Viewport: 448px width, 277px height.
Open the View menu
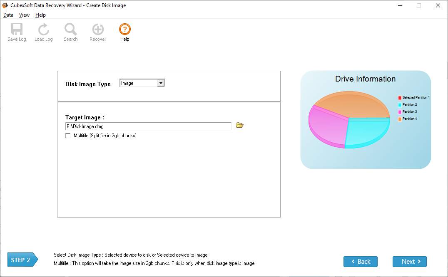pos(24,15)
